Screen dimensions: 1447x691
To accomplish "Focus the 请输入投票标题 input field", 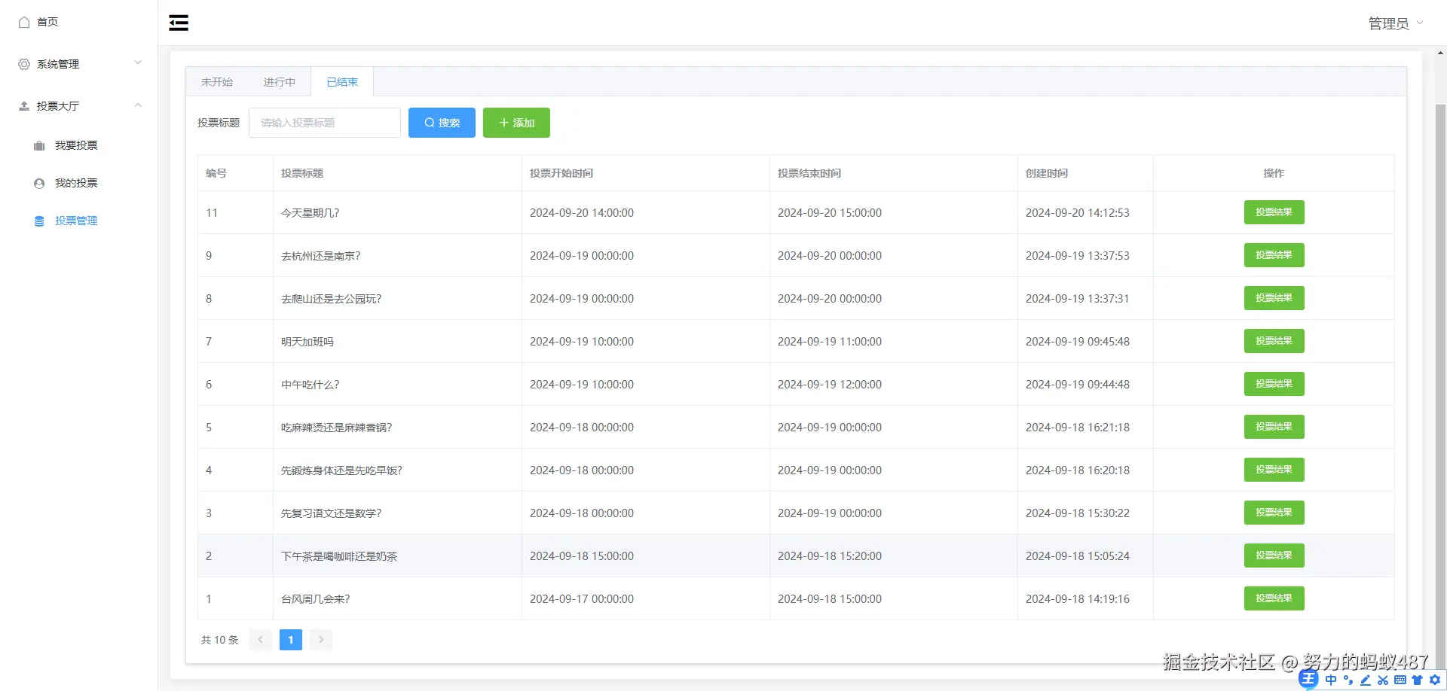I will tap(325, 123).
